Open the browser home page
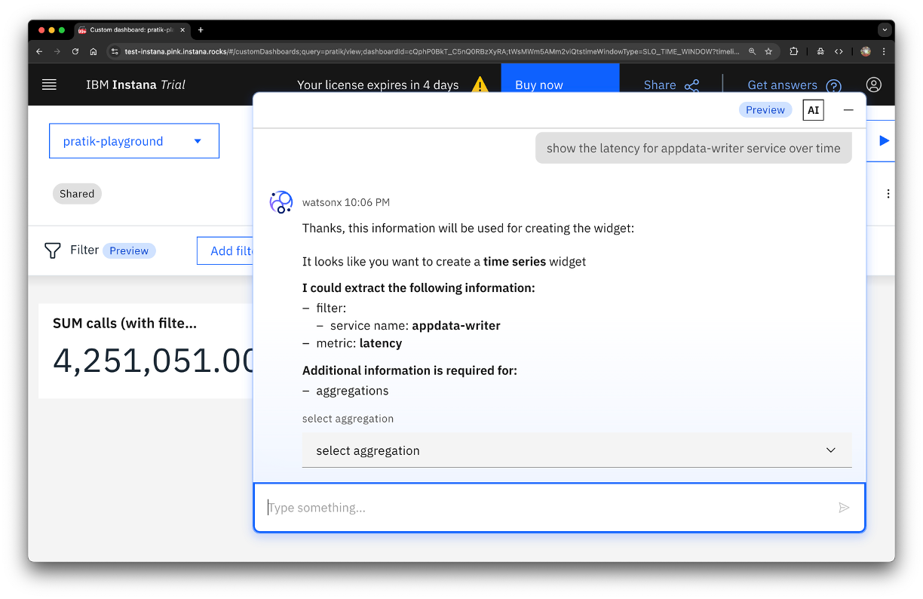Viewport: 923px width, 599px height. coord(94,51)
